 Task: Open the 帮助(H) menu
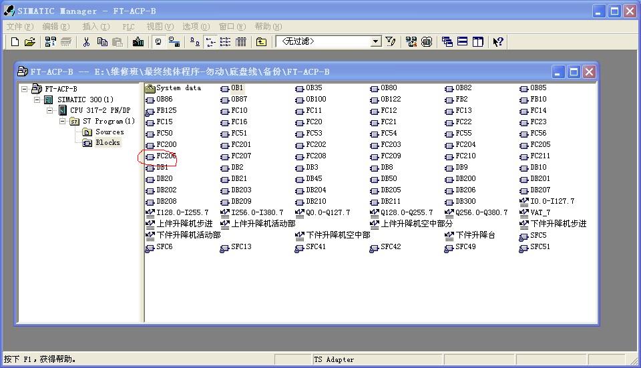click(x=268, y=27)
